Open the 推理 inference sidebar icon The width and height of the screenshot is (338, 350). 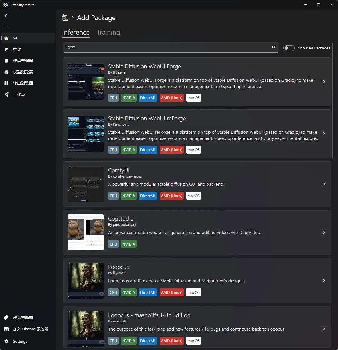6,49
